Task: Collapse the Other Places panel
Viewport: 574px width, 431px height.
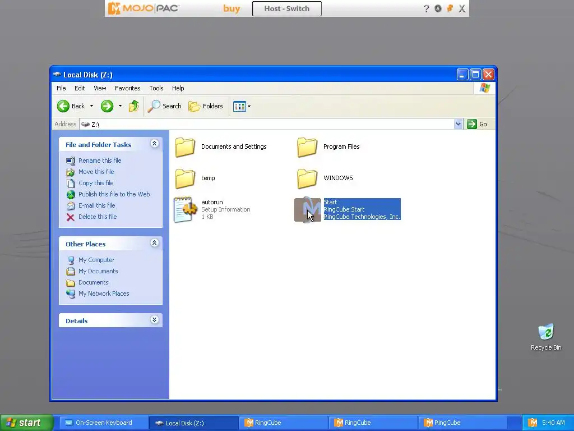Action: coord(155,243)
